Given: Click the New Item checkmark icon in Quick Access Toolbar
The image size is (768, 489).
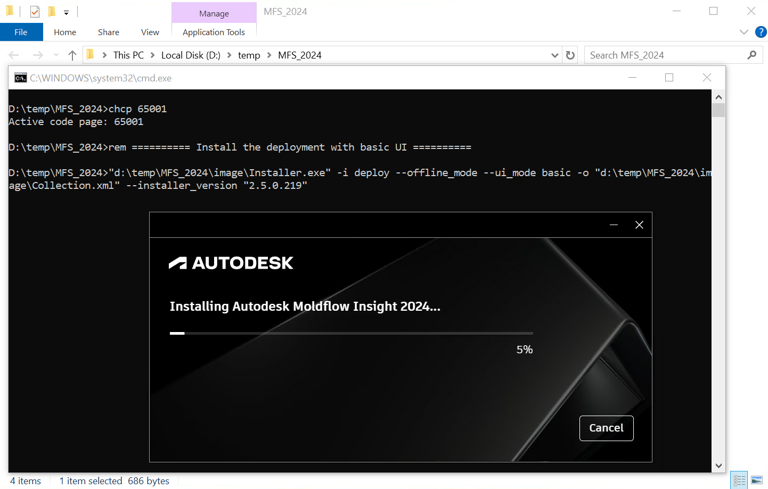Looking at the screenshot, I should click(x=35, y=12).
